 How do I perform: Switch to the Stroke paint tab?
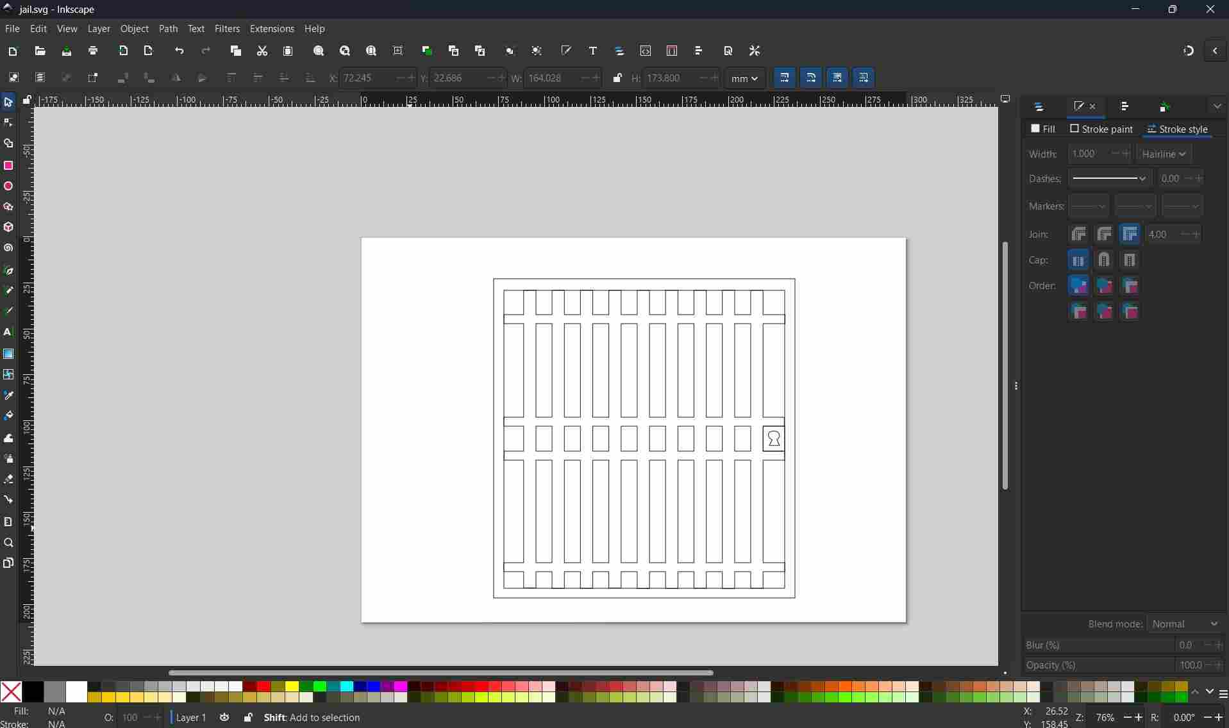tap(1101, 129)
